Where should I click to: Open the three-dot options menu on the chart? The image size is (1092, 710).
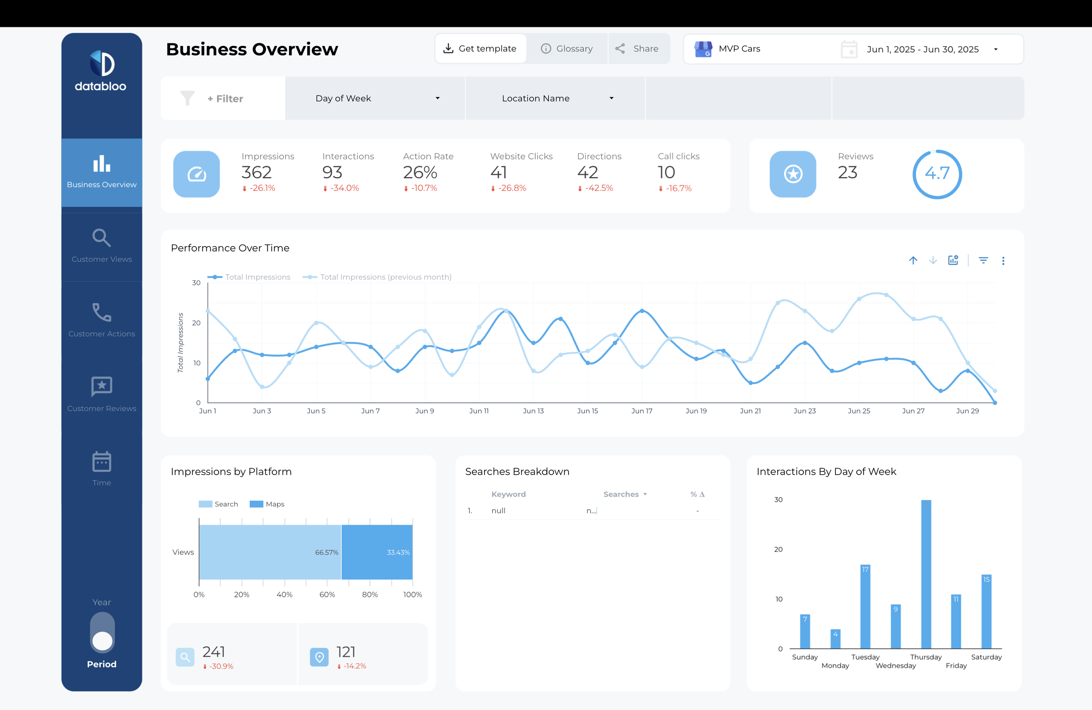pyautogui.click(x=1003, y=261)
